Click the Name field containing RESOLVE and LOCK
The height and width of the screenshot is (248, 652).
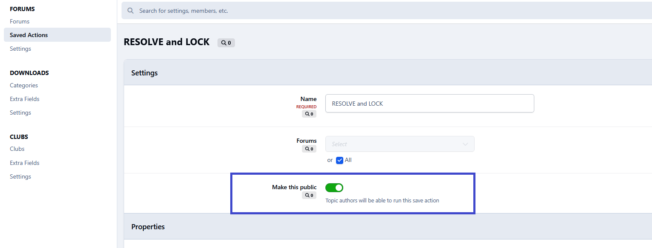429,104
